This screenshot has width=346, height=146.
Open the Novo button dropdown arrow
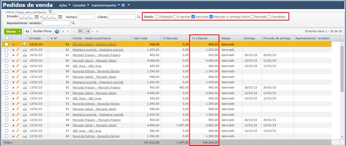coord(20,31)
